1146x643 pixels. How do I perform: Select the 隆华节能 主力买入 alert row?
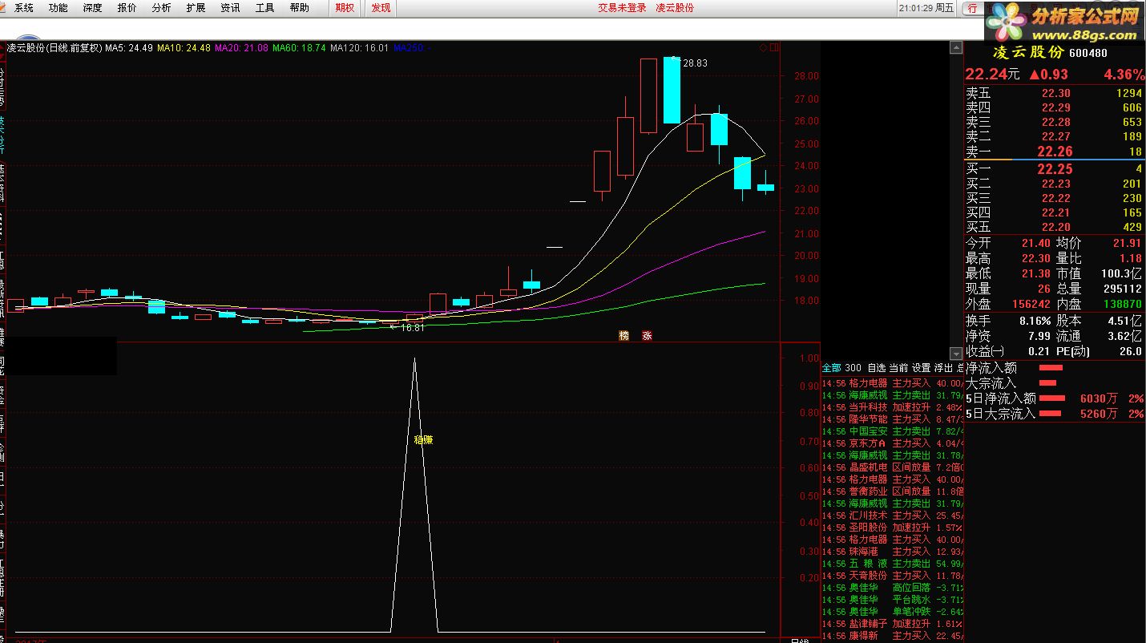[893, 419]
